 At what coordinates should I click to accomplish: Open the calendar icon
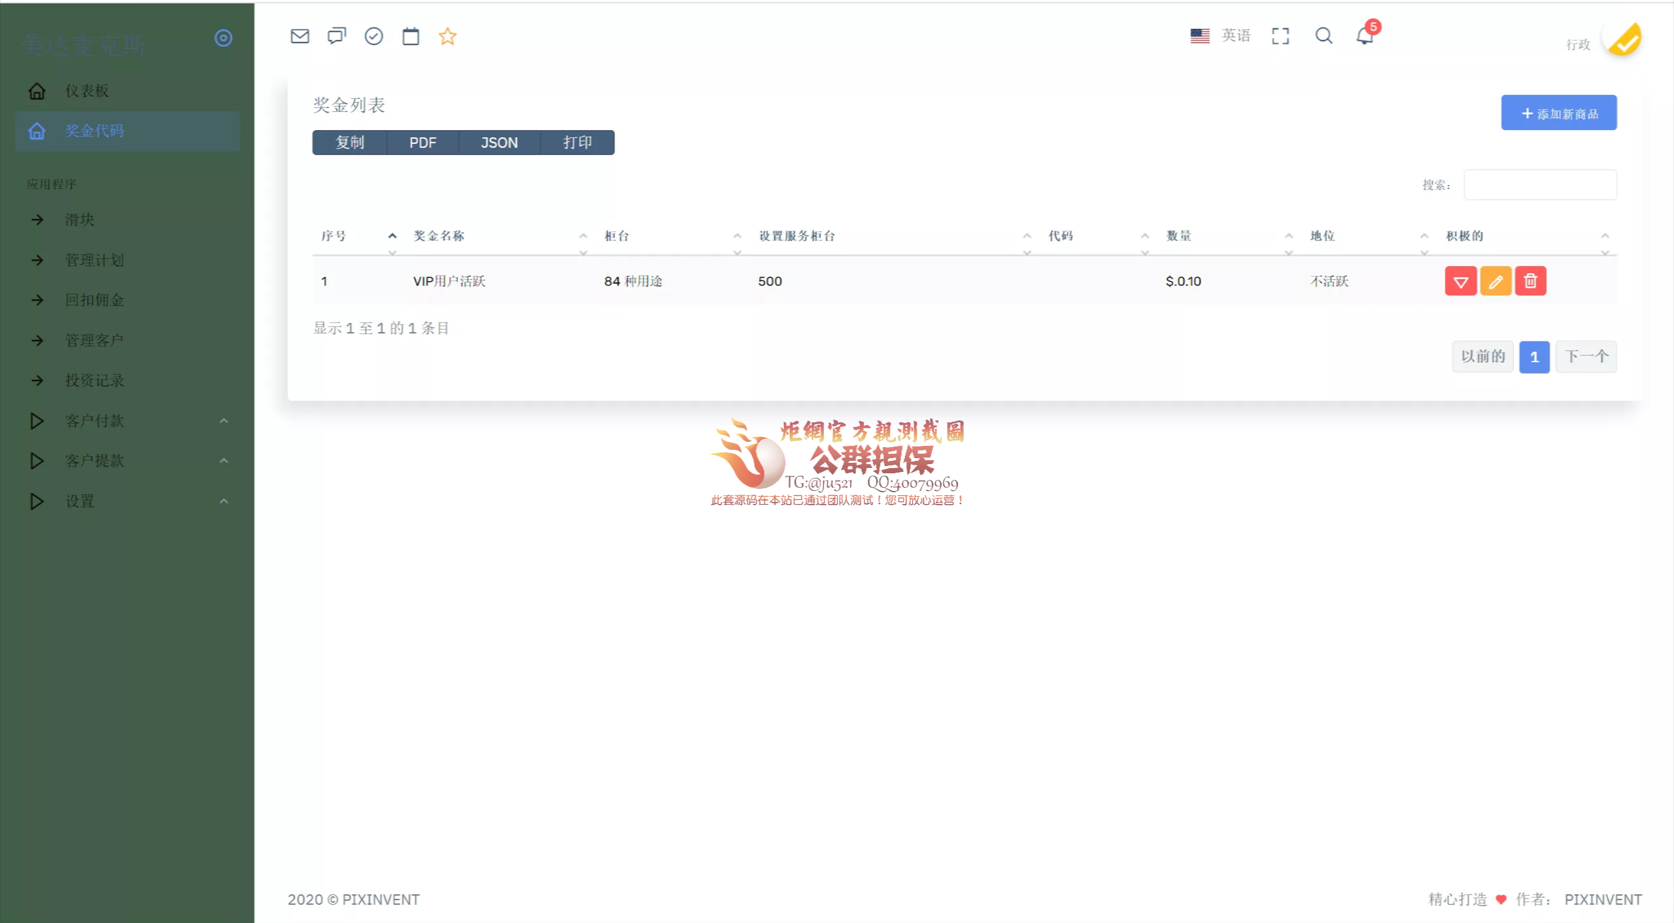pyautogui.click(x=411, y=36)
